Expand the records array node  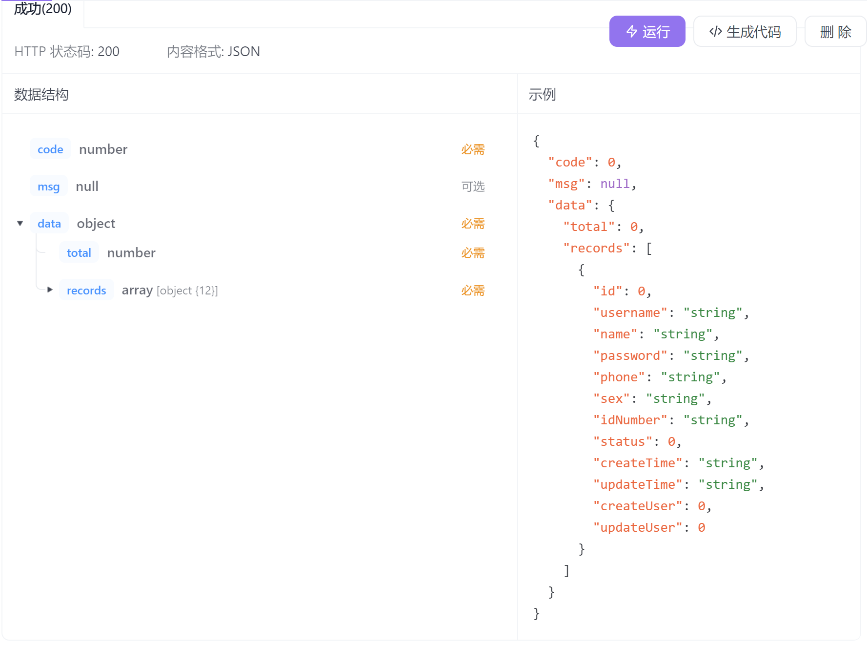(50, 290)
